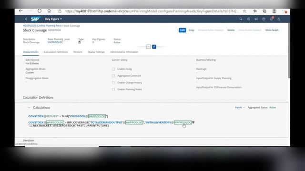Image resolution: width=305 pixels, height=171 pixels.
Task: Open the browser home page icon
Action: (x=49, y=11)
